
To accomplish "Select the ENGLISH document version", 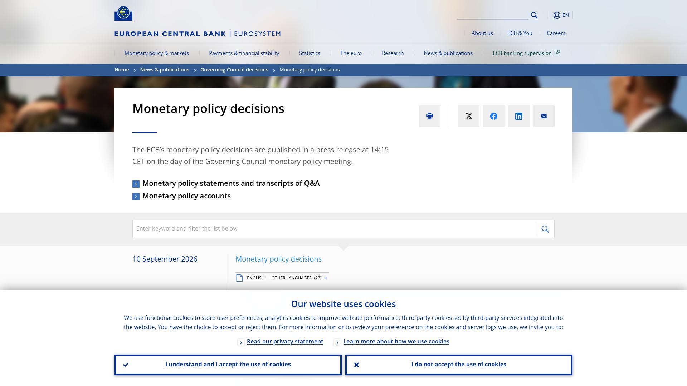I will [x=256, y=278].
